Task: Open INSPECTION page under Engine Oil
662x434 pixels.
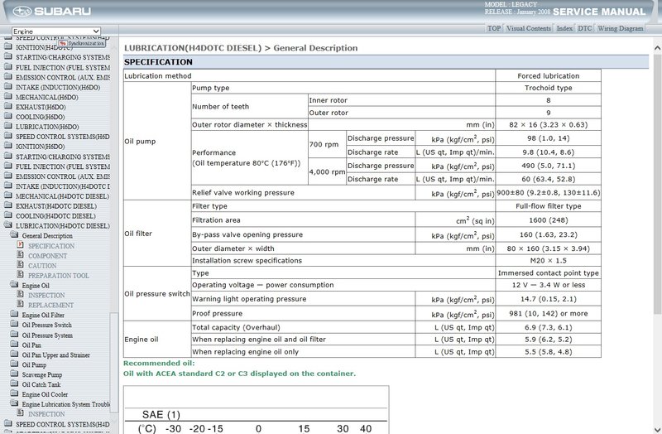Action: click(46, 296)
